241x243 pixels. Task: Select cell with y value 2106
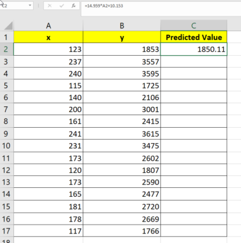[x=122, y=97]
